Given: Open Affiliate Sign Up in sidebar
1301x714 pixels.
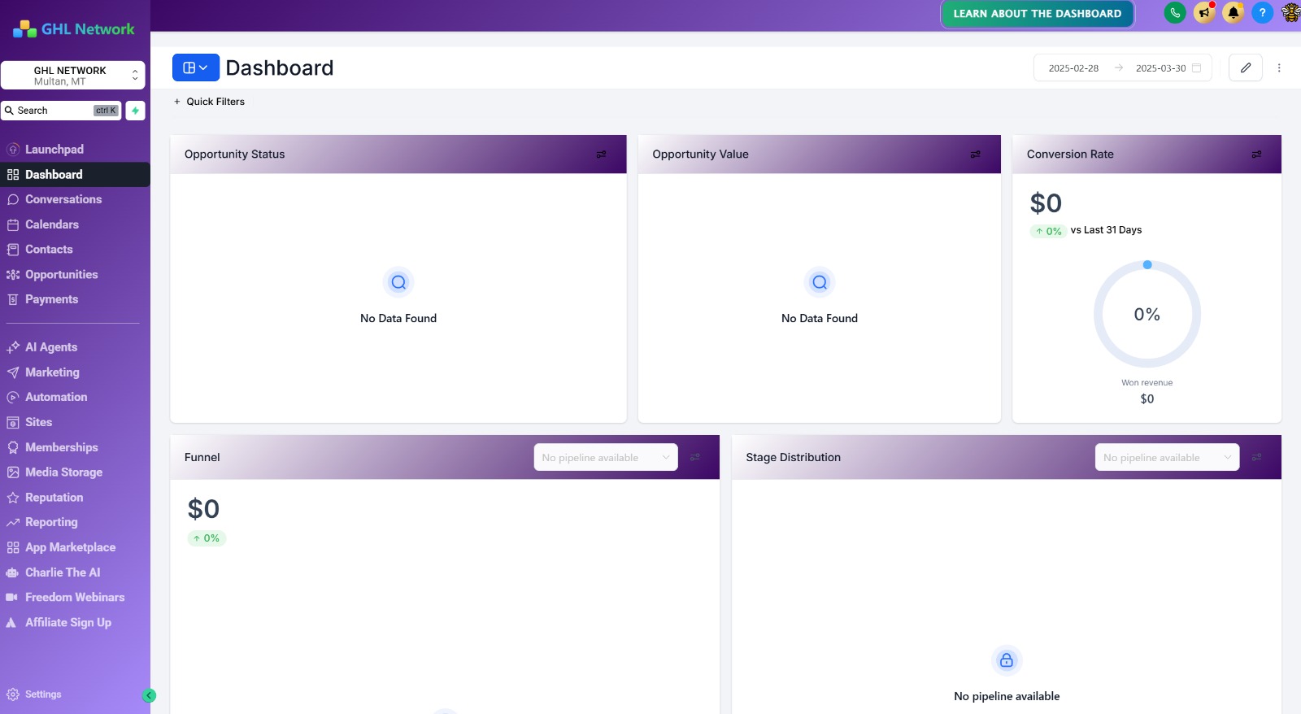Looking at the screenshot, I should click(75, 622).
